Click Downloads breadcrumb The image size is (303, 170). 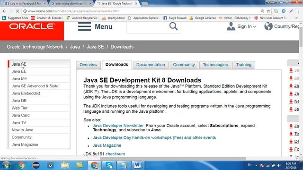[122, 47]
